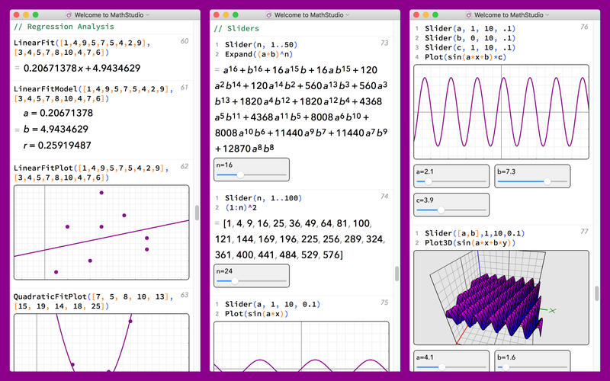
Task: Click green zoom button of left window
Action: [35, 14]
